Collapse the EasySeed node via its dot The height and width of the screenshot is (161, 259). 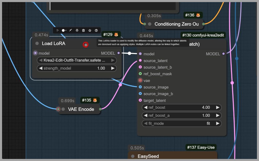click(133, 156)
